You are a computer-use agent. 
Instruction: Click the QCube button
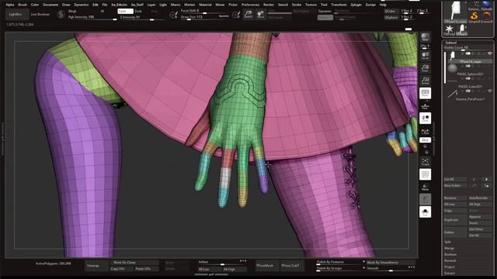click(391, 11)
